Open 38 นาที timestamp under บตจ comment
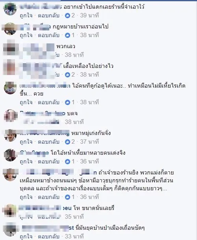The height and width of the screenshot is (240, 197). click(x=74, y=122)
